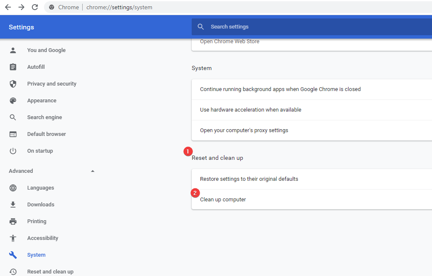Click the Privacy and security shield icon
432x276 pixels.
tap(13, 84)
